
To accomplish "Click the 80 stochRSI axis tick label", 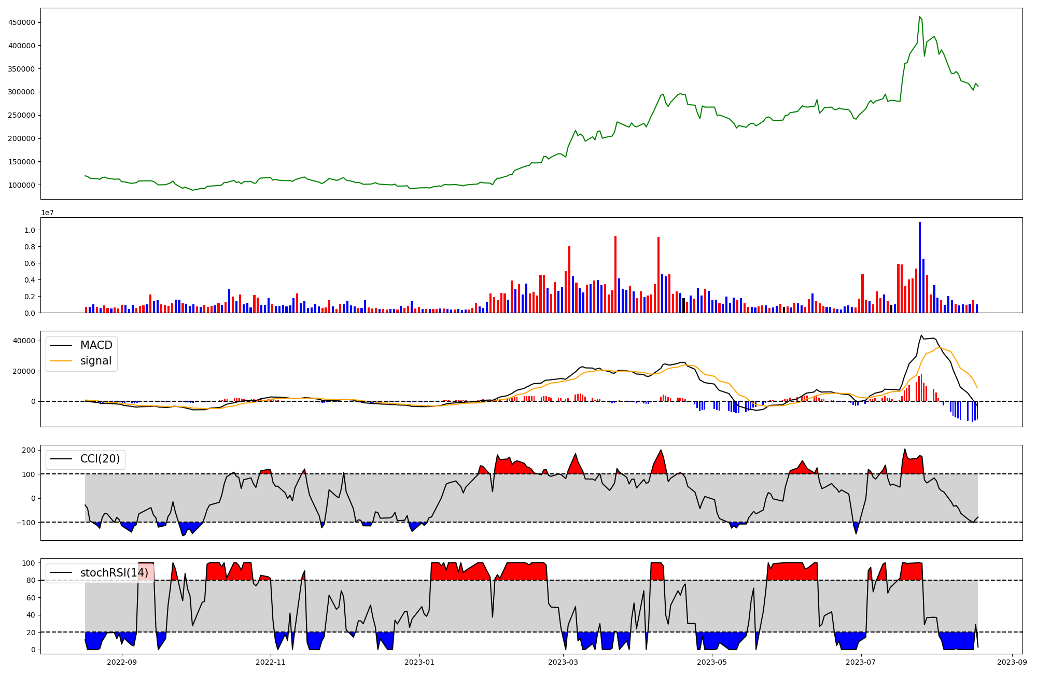I will click(31, 581).
